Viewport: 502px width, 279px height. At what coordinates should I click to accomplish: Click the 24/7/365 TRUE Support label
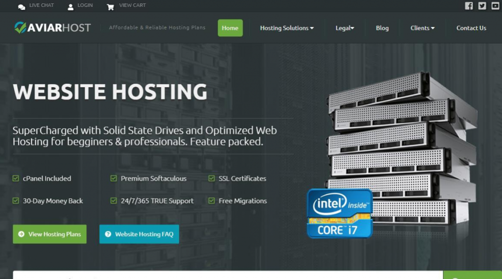pyautogui.click(x=157, y=201)
